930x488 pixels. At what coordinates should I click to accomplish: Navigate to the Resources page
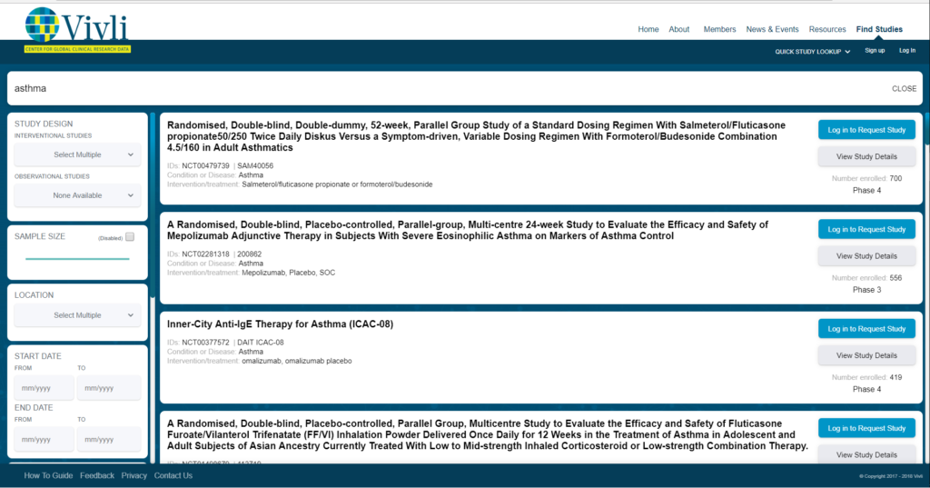click(x=826, y=29)
